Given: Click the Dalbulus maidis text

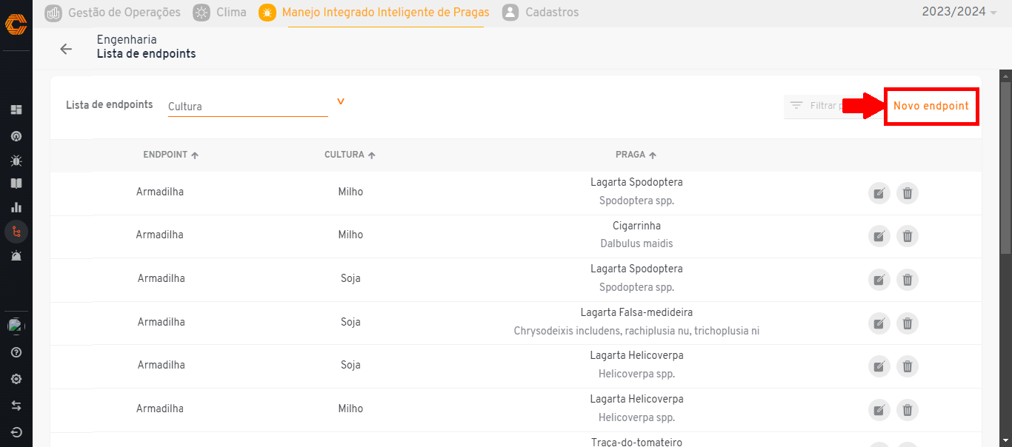Looking at the screenshot, I should (x=636, y=243).
